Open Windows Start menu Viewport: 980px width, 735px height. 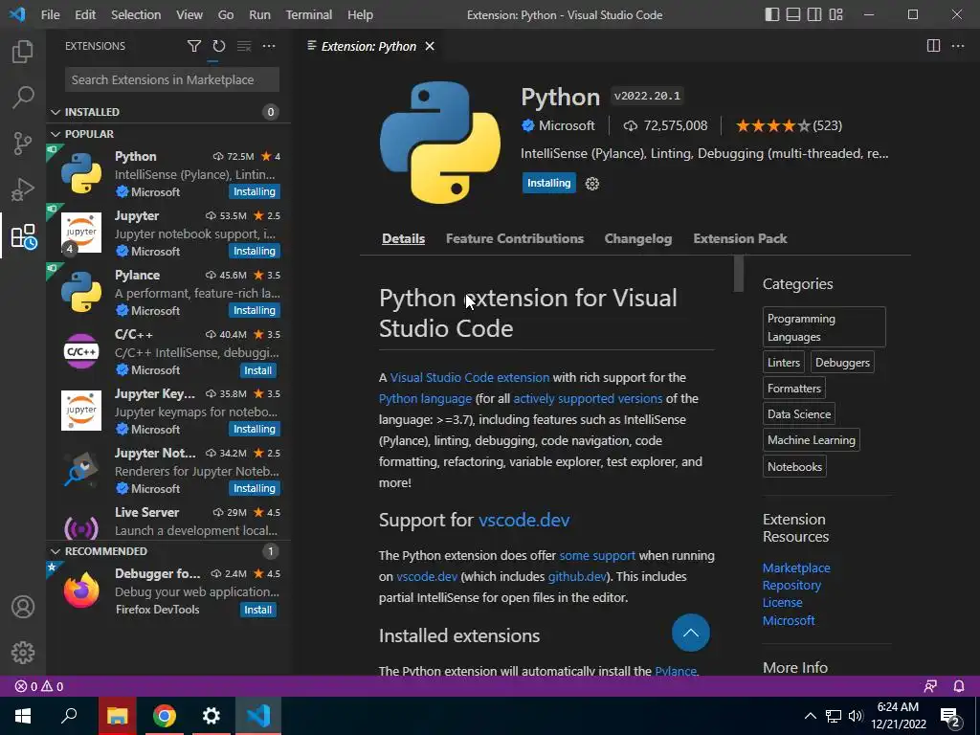(23, 716)
